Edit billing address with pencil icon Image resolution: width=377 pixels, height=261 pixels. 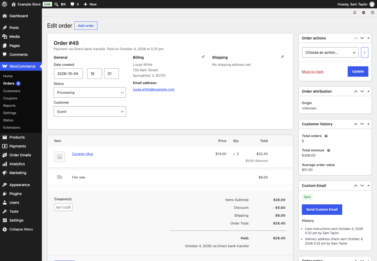point(203,57)
